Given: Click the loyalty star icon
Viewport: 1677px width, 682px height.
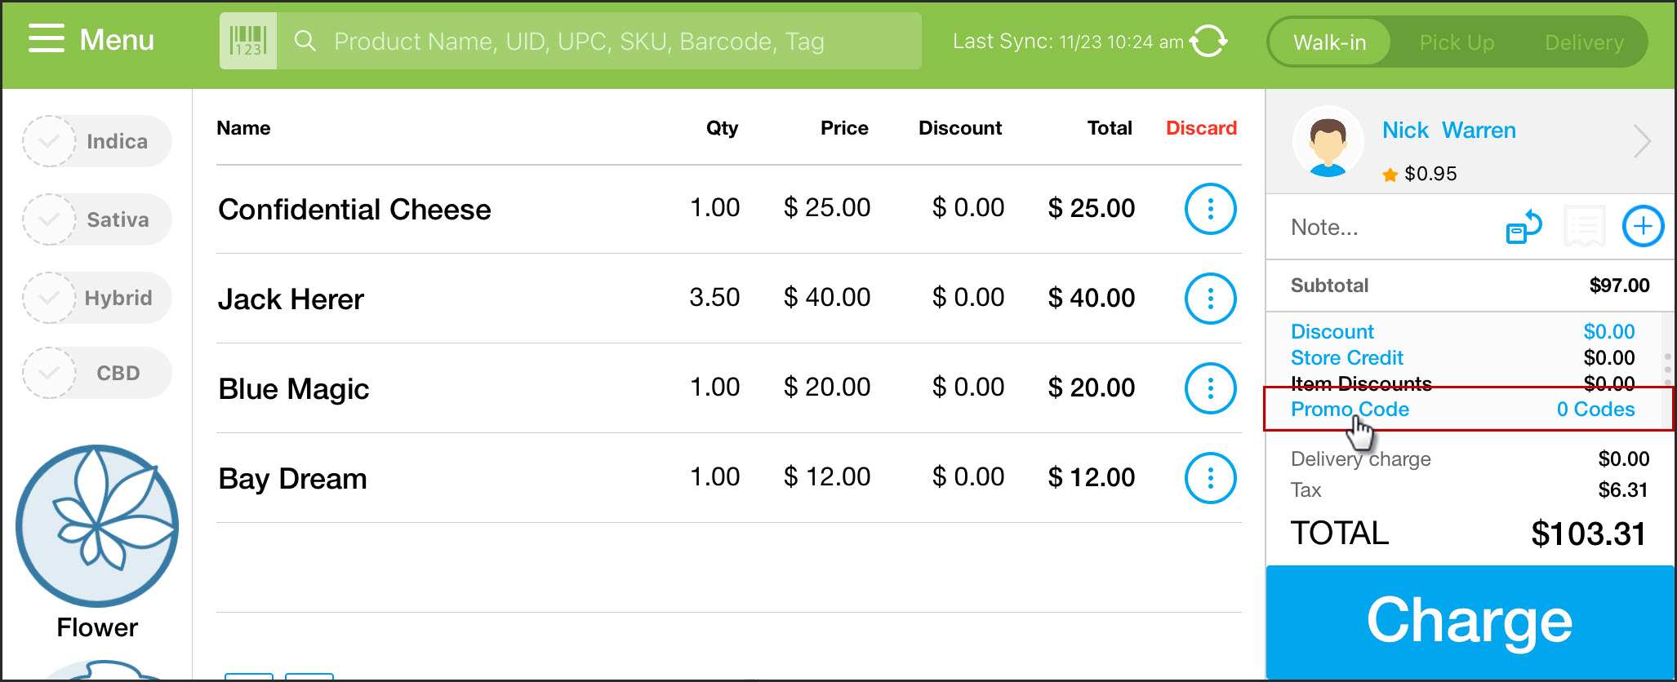Looking at the screenshot, I should [1390, 175].
